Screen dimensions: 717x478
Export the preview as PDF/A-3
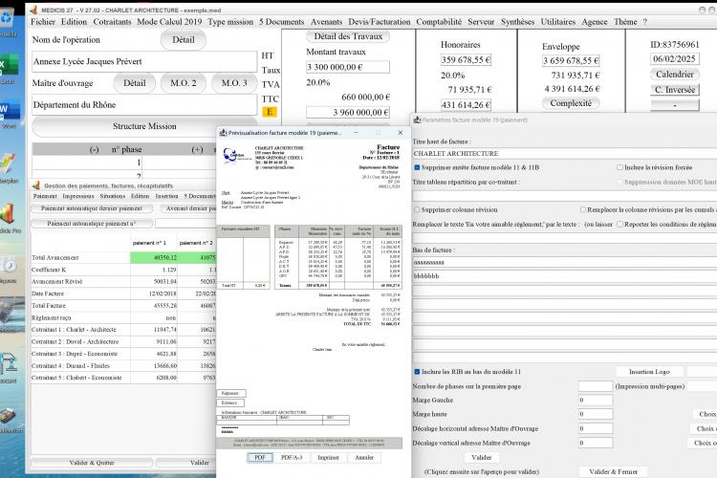point(292,457)
